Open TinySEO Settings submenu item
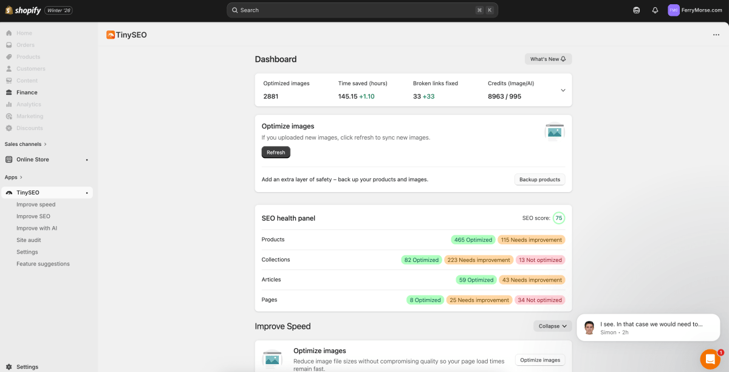 click(27, 252)
